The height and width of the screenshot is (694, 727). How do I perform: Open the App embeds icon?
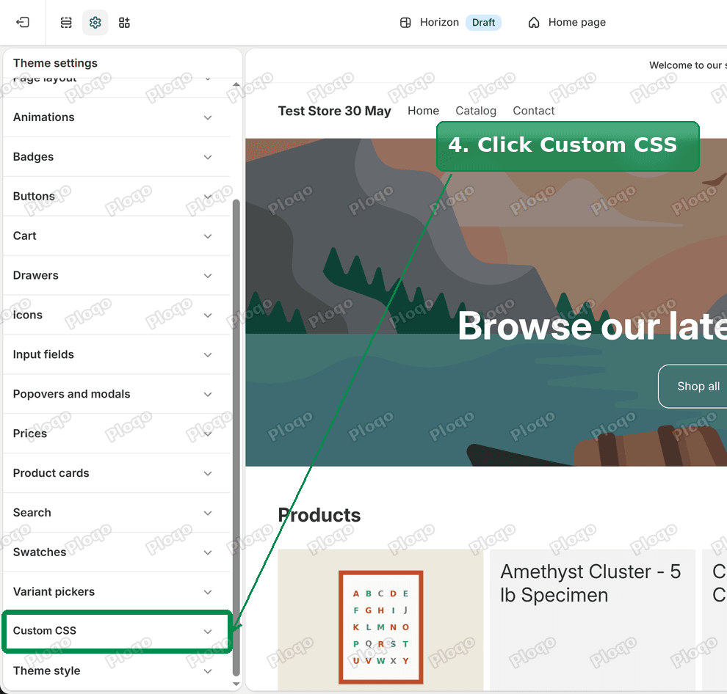click(x=124, y=22)
